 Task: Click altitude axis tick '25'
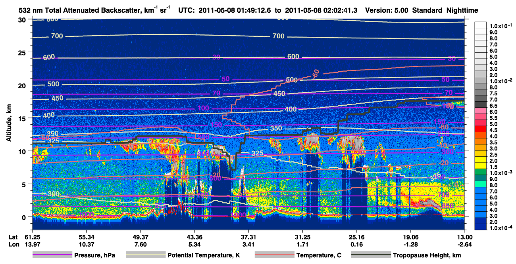23,53
